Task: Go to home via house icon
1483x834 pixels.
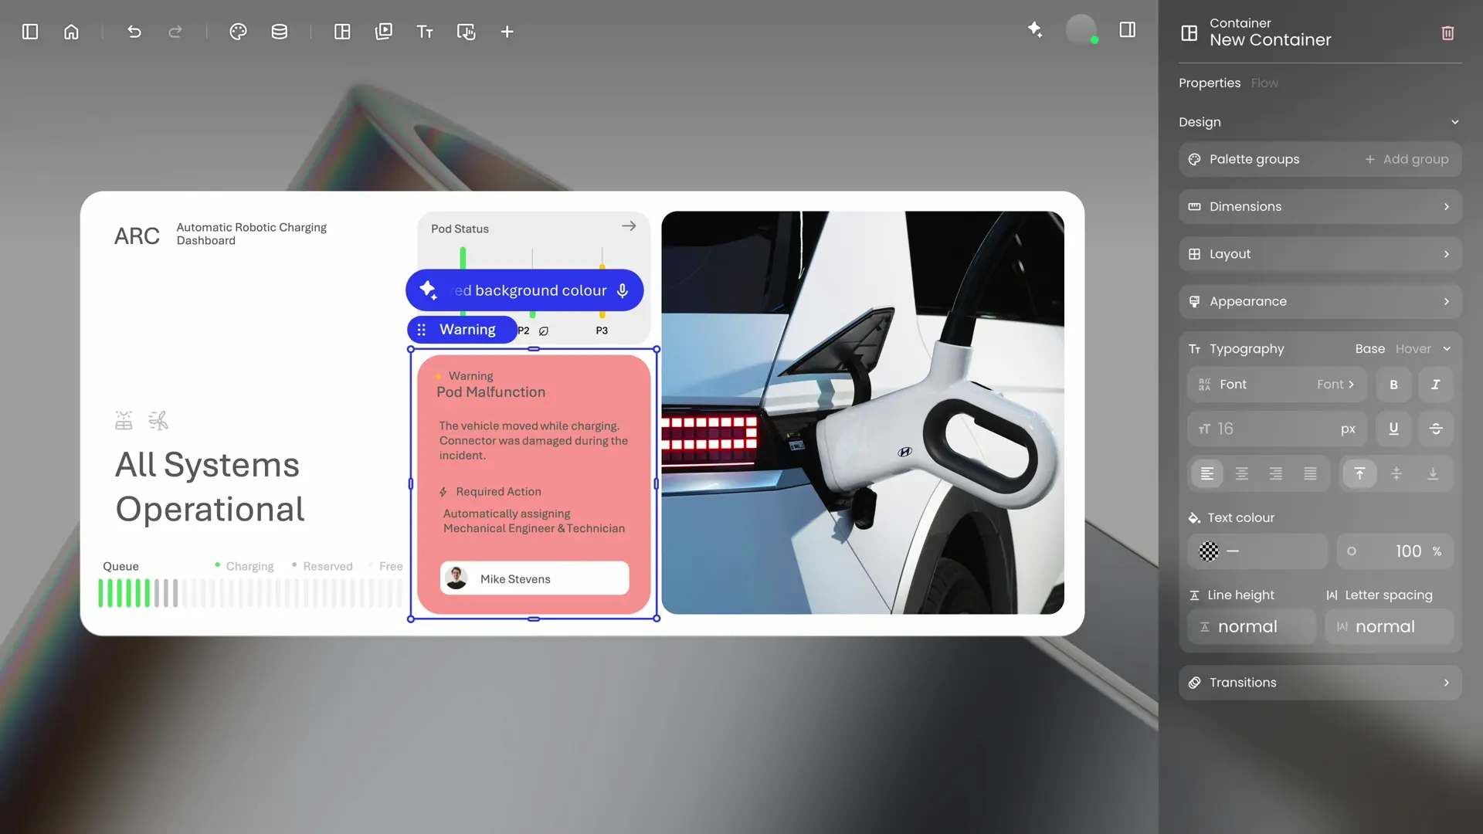Action: point(71,32)
